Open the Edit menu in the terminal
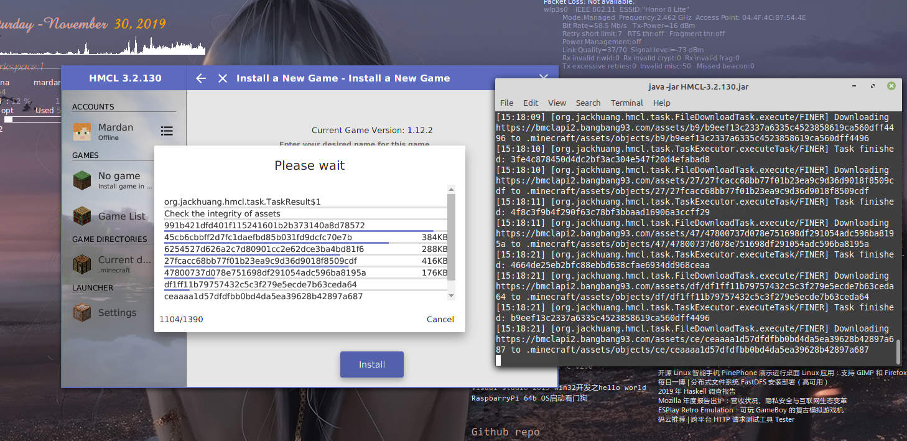 (x=531, y=103)
